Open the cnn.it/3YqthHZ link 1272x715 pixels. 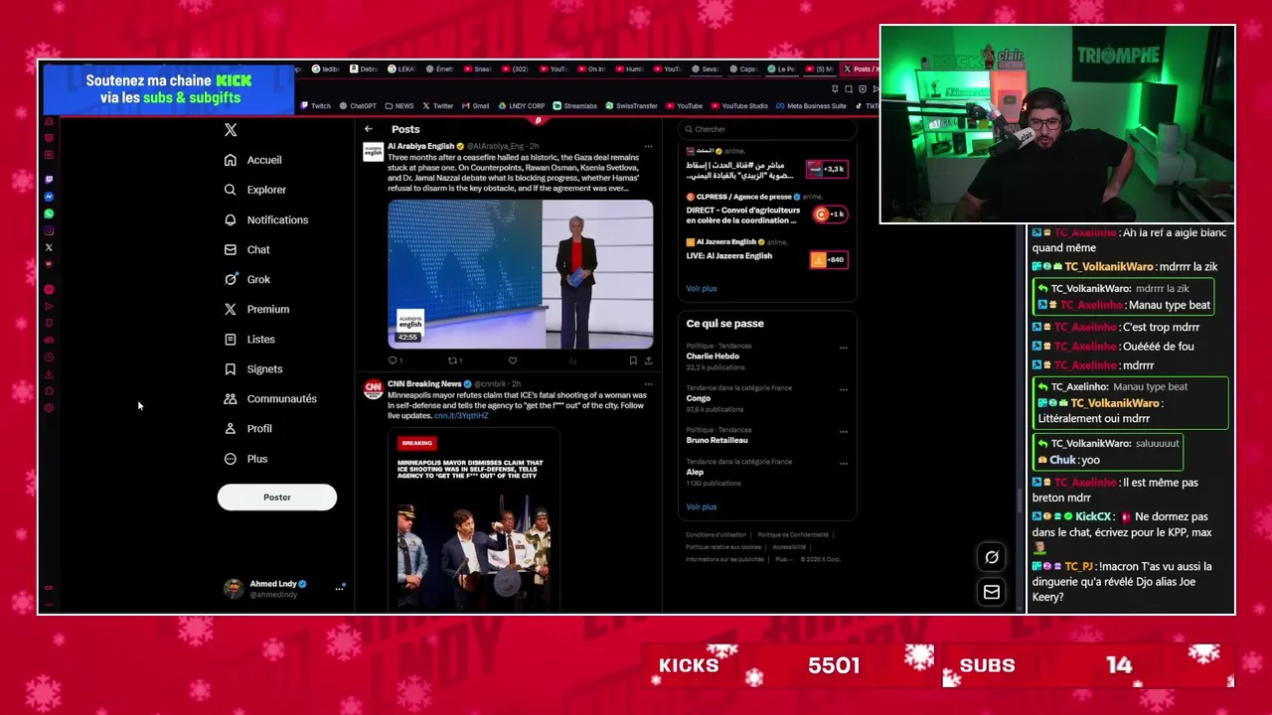pos(461,415)
